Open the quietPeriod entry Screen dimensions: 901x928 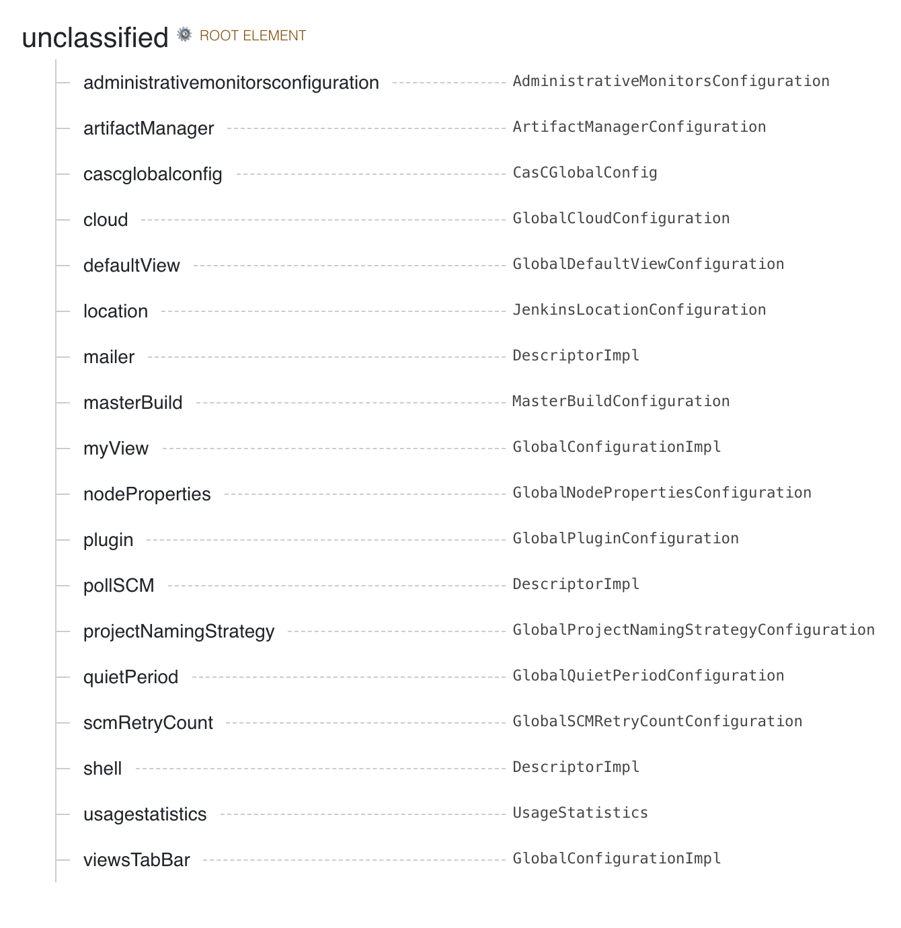[x=131, y=677]
